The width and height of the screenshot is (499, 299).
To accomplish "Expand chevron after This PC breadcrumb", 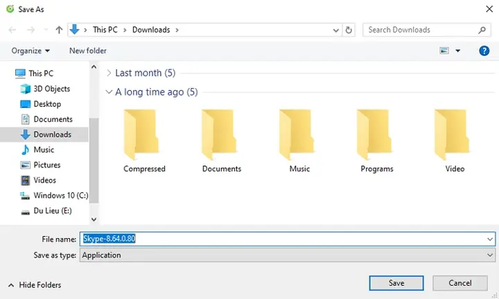I will (125, 30).
